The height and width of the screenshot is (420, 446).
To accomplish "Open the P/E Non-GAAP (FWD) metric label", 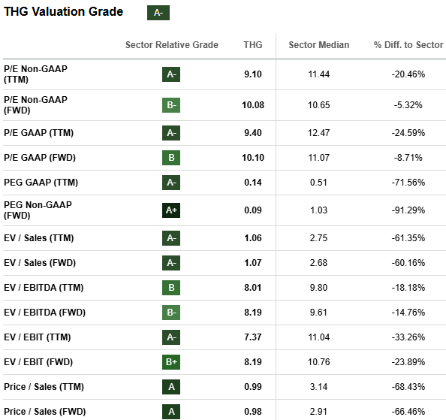I will (35, 104).
